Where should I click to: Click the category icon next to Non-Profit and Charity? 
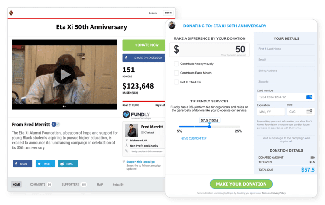pyautogui.click(x=127, y=145)
